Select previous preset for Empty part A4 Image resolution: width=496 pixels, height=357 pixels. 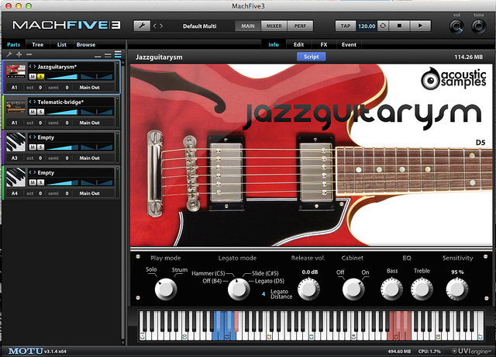pyautogui.click(x=30, y=172)
